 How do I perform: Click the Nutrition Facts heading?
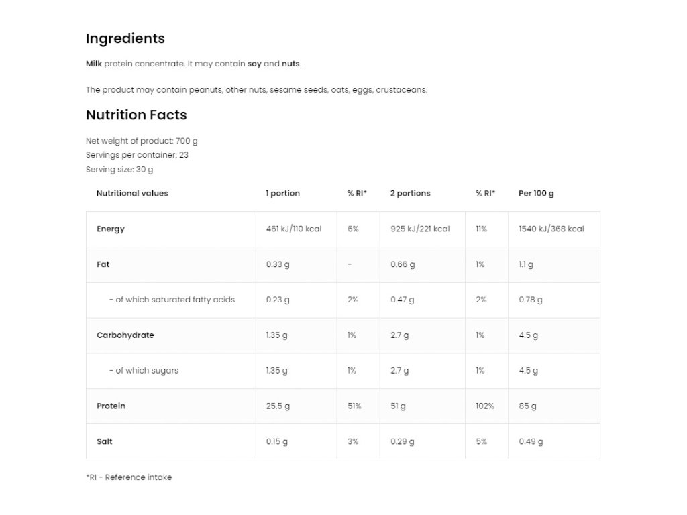pyautogui.click(x=136, y=115)
